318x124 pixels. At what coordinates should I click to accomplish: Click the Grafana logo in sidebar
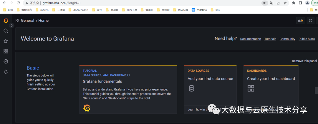point(6,21)
